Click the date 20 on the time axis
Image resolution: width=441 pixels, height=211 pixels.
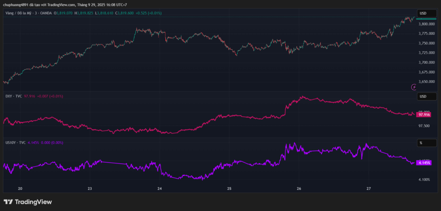click(x=20, y=189)
